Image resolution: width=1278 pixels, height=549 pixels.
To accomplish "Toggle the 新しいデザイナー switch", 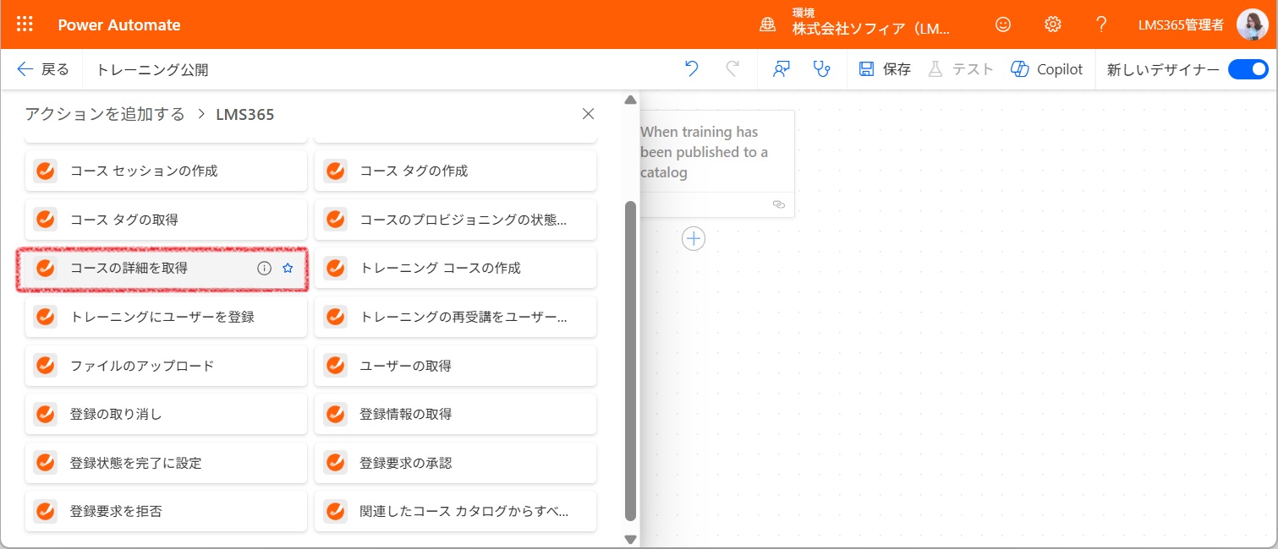I will pos(1248,69).
